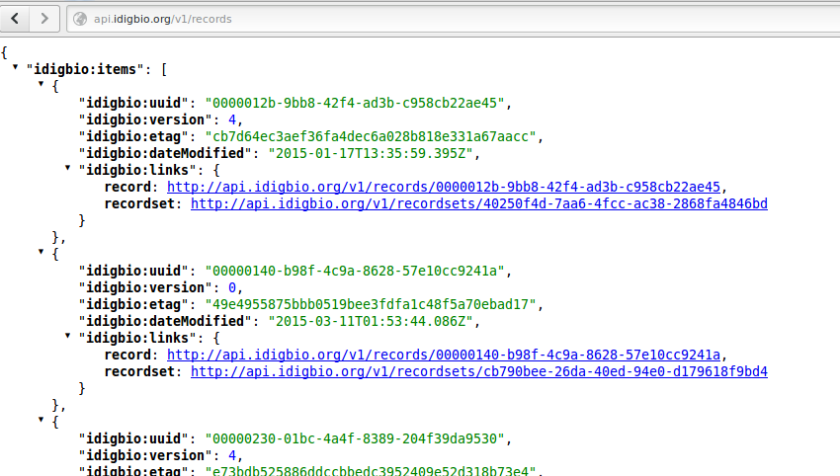Click version value 0 of the 00000140 record

pyautogui.click(x=232, y=288)
